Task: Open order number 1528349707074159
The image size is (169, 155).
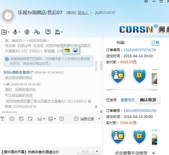Action: (x=140, y=50)
